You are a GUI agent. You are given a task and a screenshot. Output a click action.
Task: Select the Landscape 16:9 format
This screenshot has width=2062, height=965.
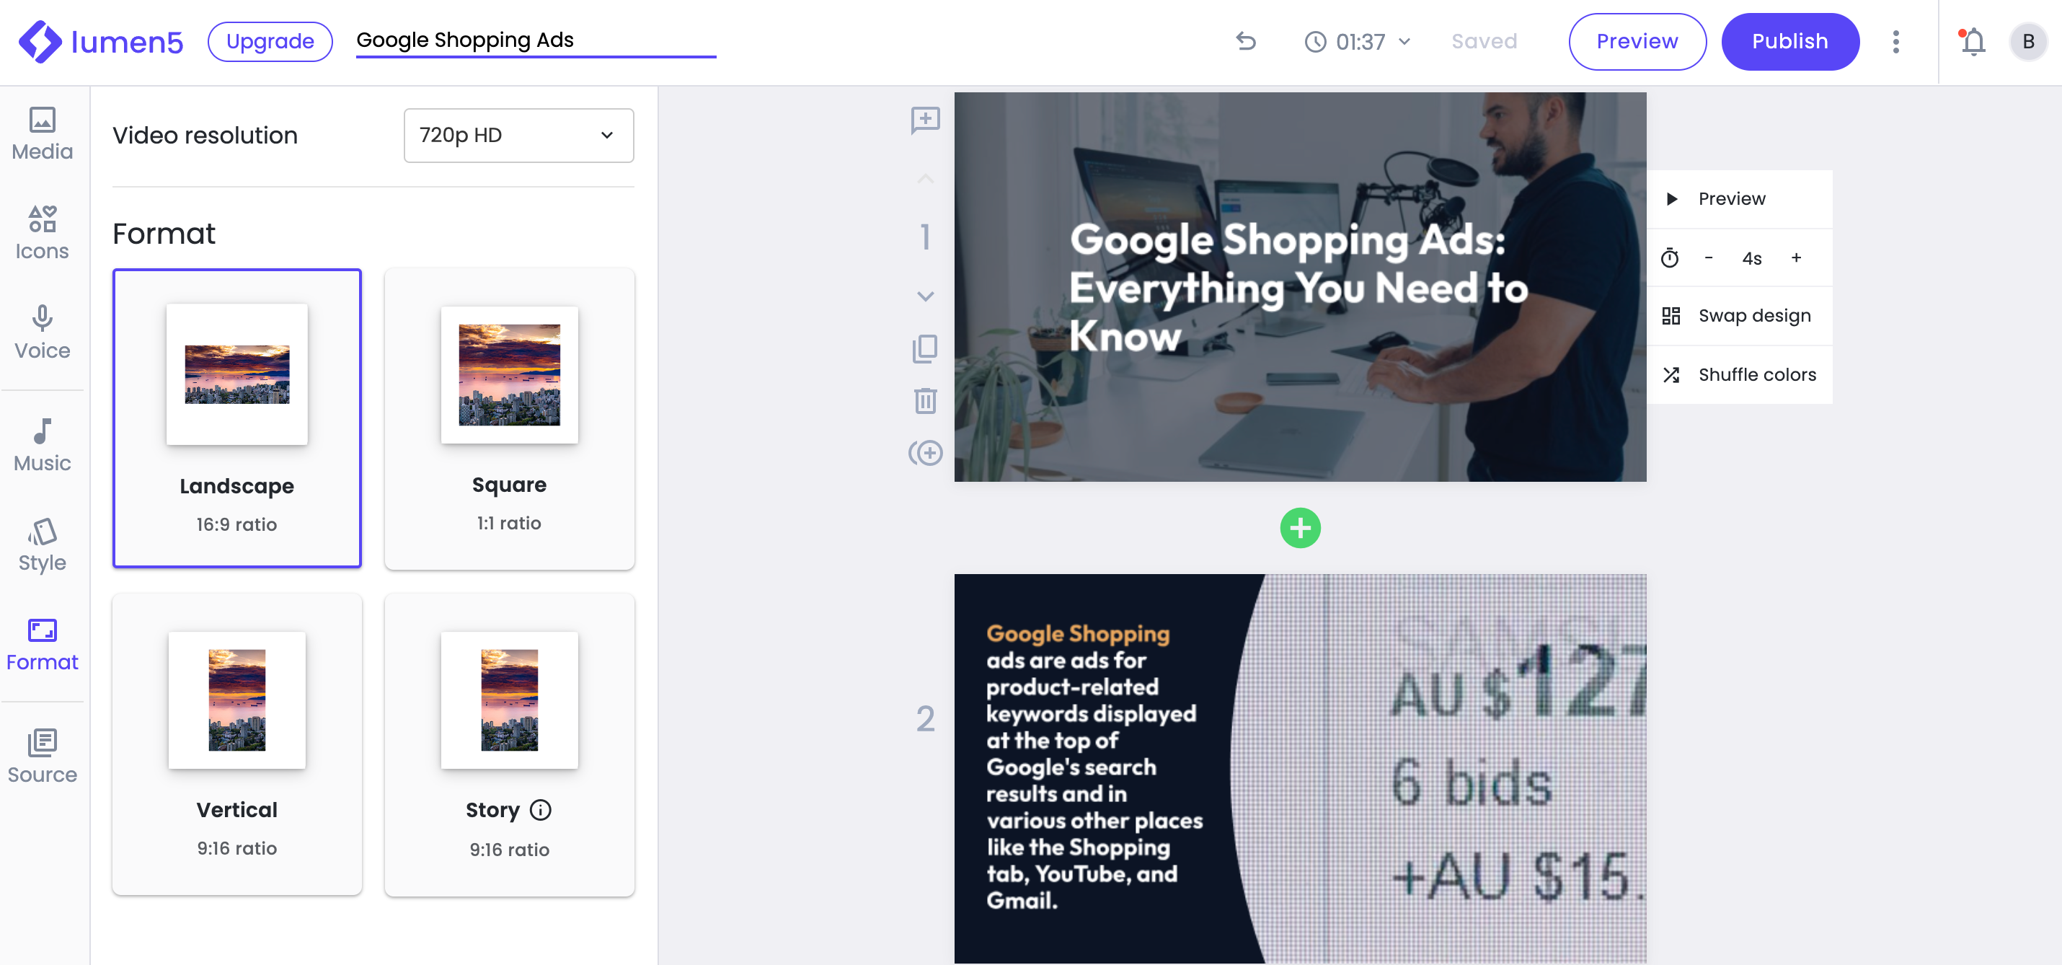point(237,418)
